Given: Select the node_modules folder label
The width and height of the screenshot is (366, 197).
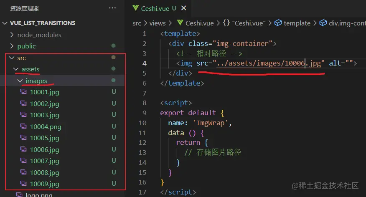Looking at the screenshot, I should pyautogui.click(x=39, y=35).
